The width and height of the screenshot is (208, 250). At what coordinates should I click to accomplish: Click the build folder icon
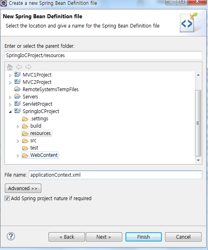point(25,126)
